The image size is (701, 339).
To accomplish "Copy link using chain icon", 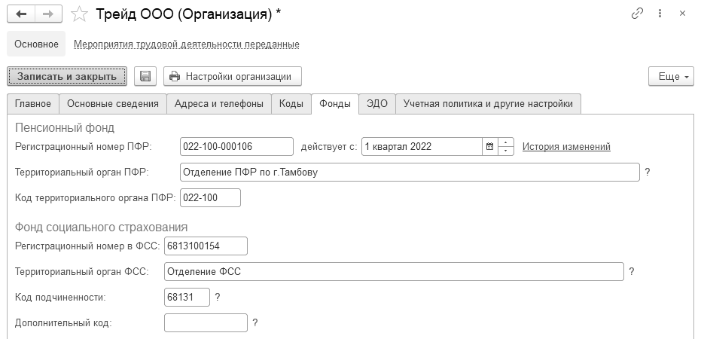I will (x=638, y=14).
